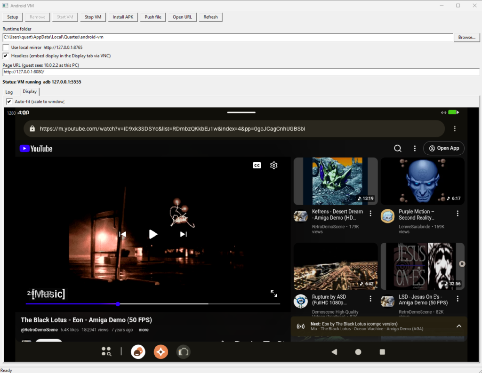Open Kefrens Desert Dream thumbnail
Viewport: 482px width, 373px height.
coord(336,181)
